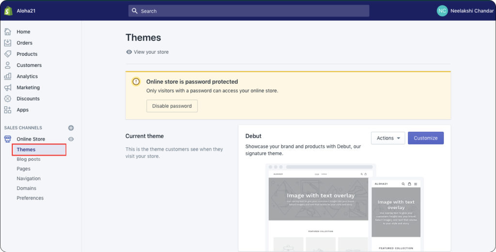Click the Online Store storefront icon

[8, 139]
